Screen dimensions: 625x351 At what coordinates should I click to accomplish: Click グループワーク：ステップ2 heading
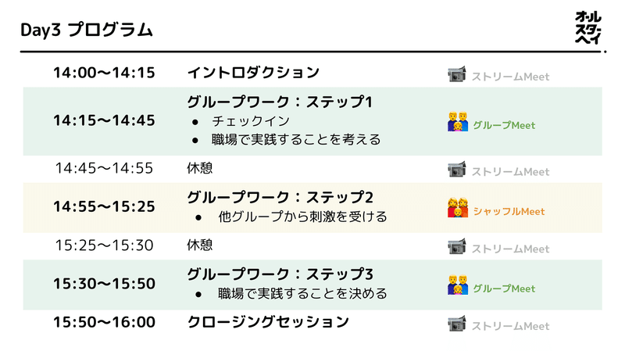(280, 197)
